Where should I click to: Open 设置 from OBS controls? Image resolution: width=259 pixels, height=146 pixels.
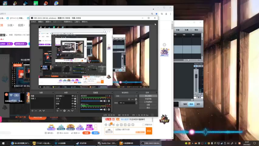pyautogui.click(x=148, y=105)
